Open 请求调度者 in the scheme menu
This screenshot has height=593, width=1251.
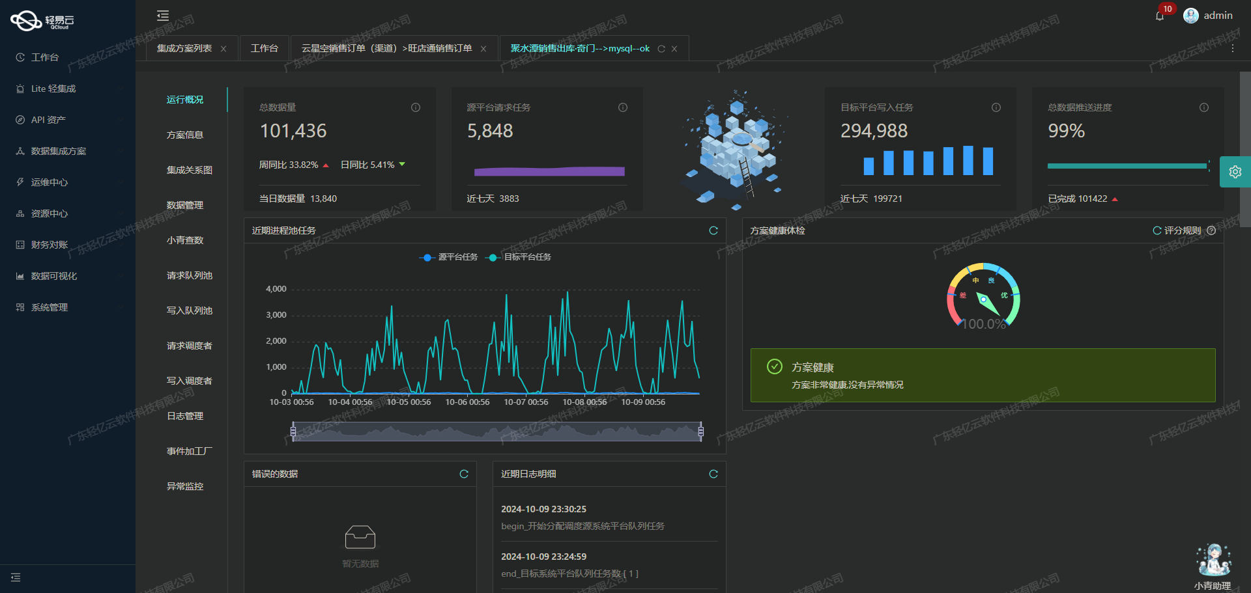pos(190,346)
